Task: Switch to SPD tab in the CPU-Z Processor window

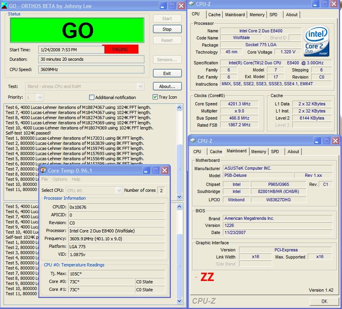Action: [273, 15]
